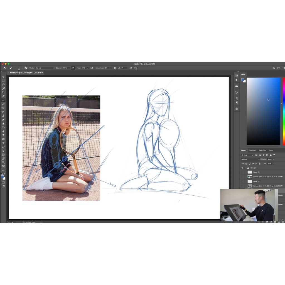Pick the Type tool
Screen dimensions: 285x285
(3, 143)
